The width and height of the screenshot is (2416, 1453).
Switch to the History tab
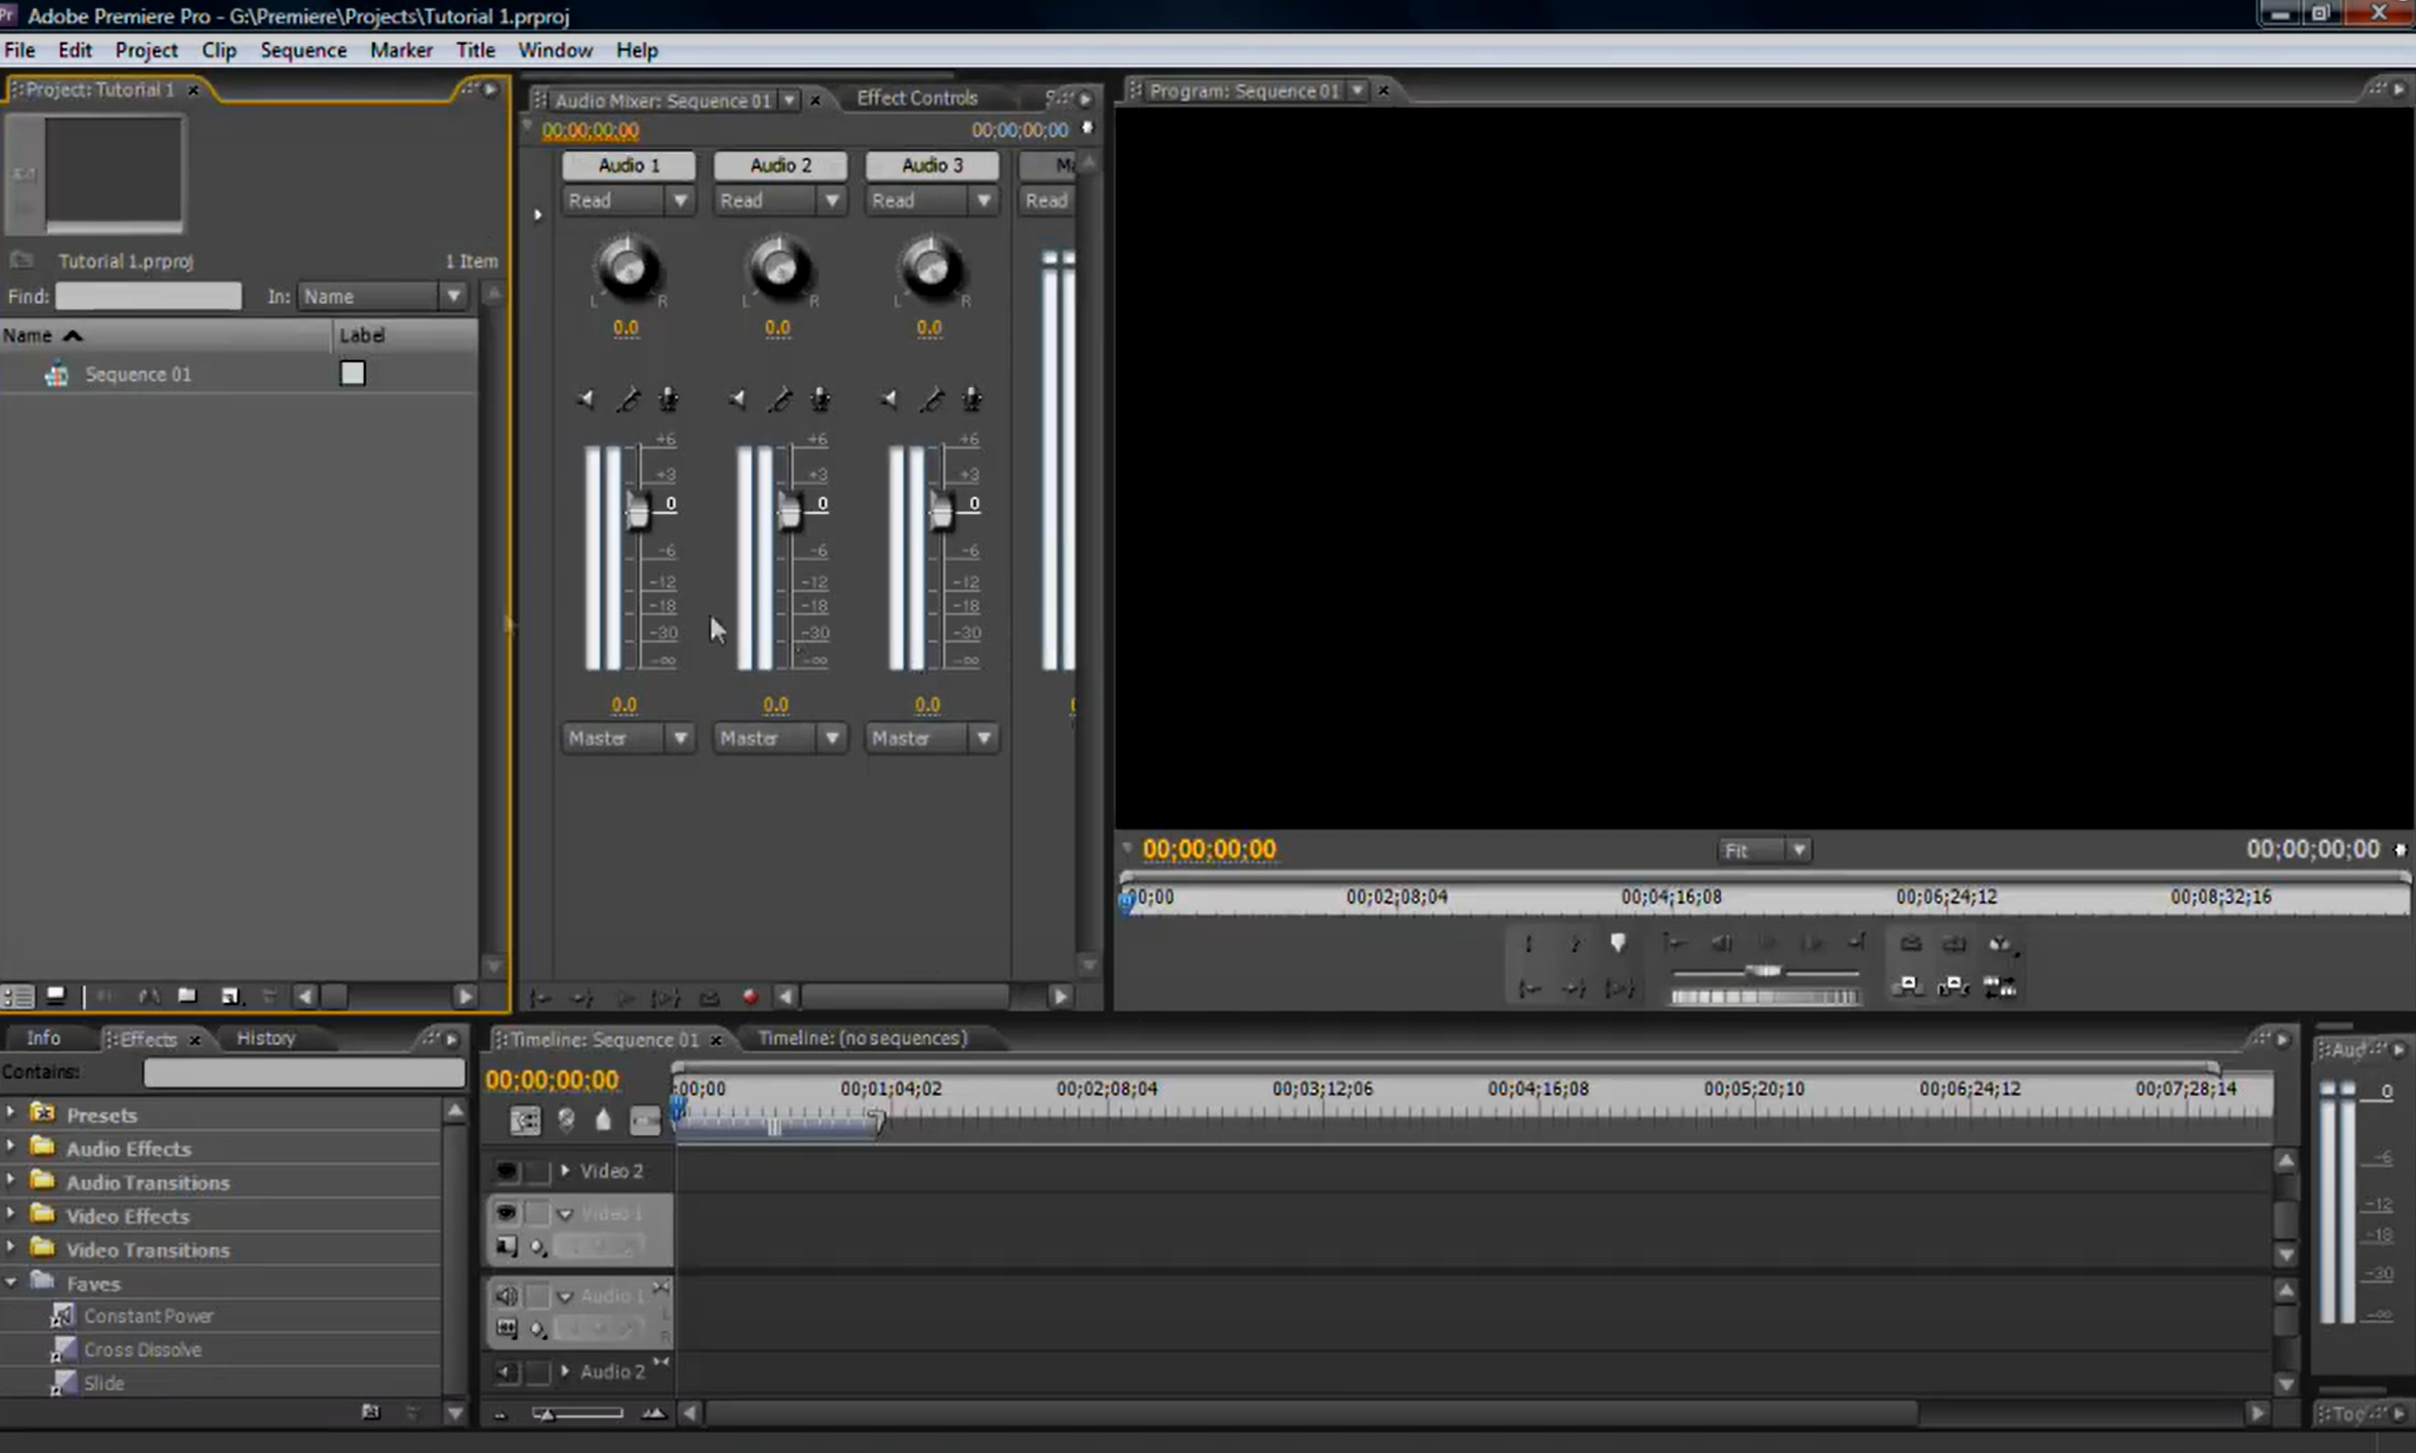267,1038
